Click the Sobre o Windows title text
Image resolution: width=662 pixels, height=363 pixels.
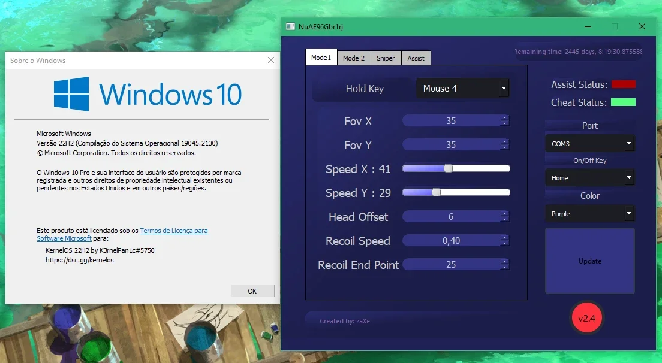click(x=38, y=60)
